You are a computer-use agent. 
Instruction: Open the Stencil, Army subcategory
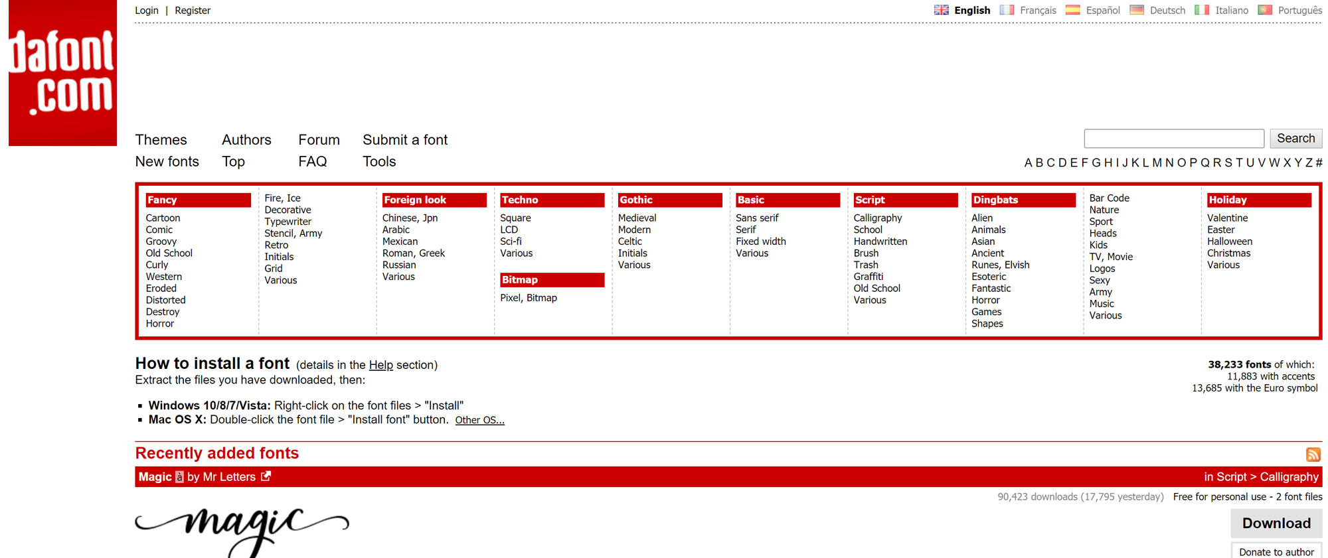click(293, 234)
